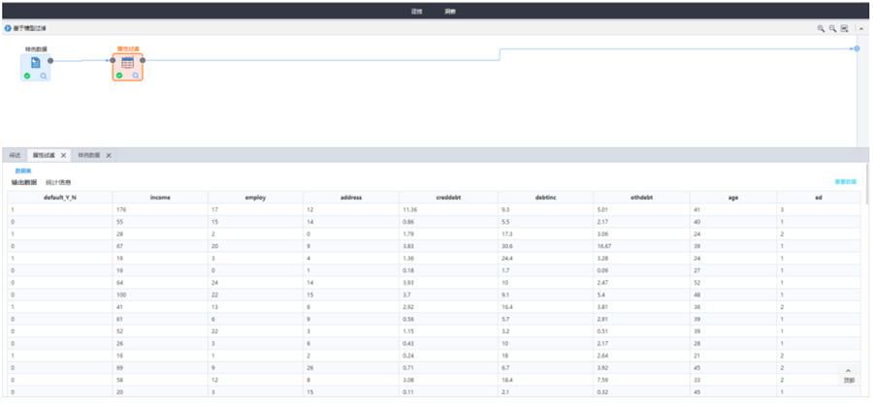Screen dimensions: 873x403
Task: Click the green status check on 属性过滤 node
Action: (119, 76)
